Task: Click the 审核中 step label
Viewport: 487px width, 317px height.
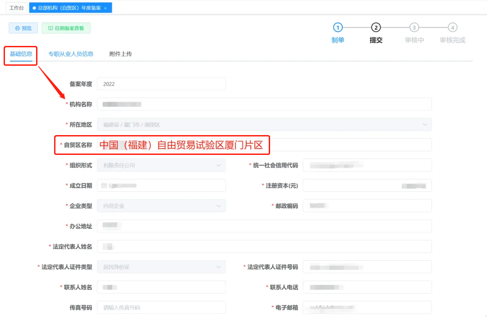Action: click(x=414, y=41)
